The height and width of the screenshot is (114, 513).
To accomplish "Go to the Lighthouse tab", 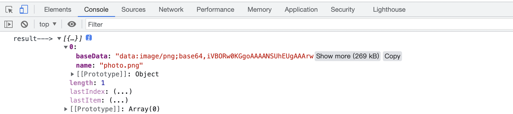I will (389, 10).
